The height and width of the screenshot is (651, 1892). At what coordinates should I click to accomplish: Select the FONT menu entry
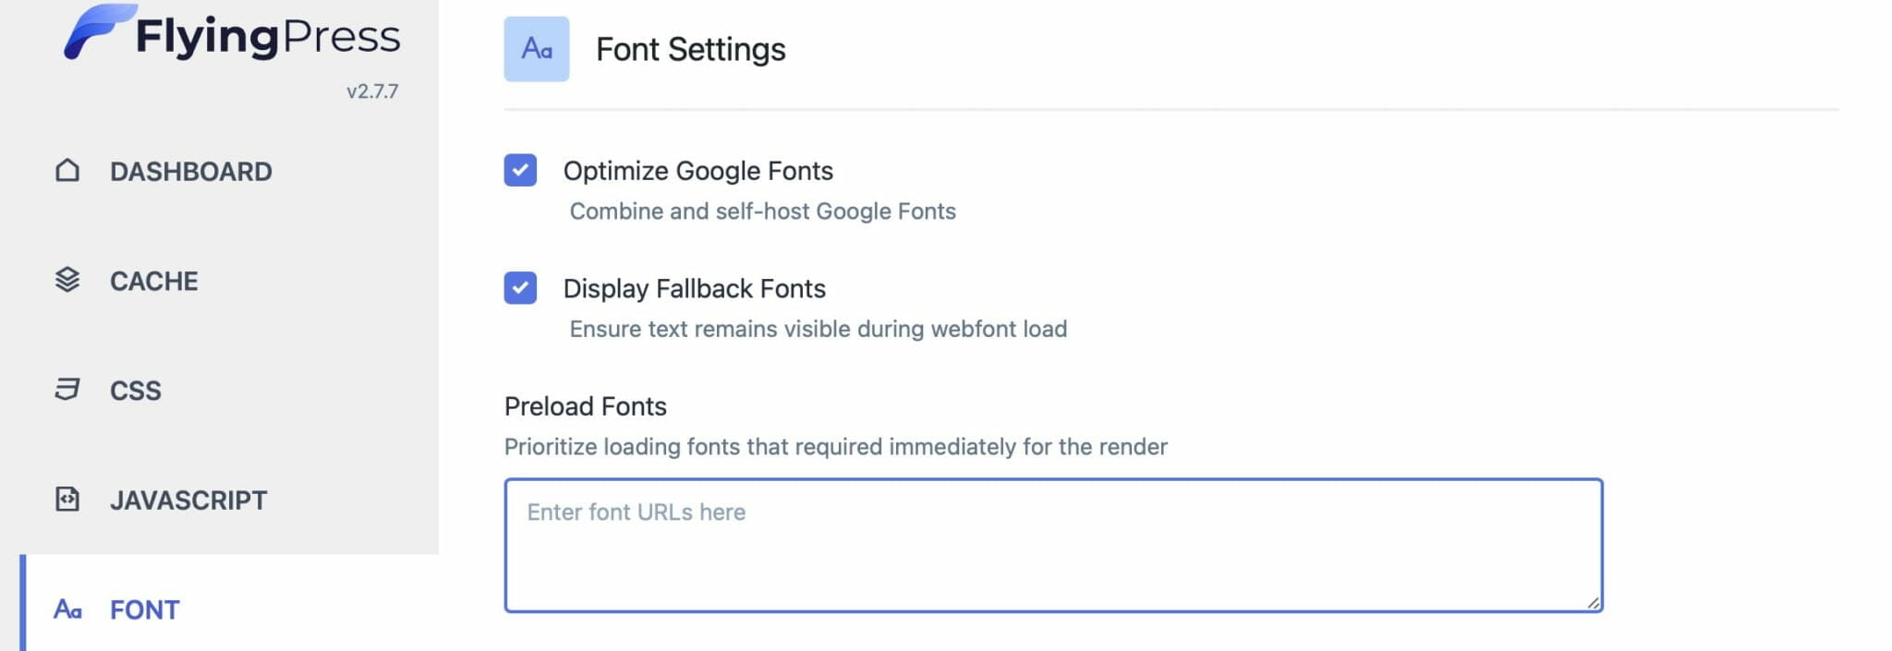click(145, 610)
